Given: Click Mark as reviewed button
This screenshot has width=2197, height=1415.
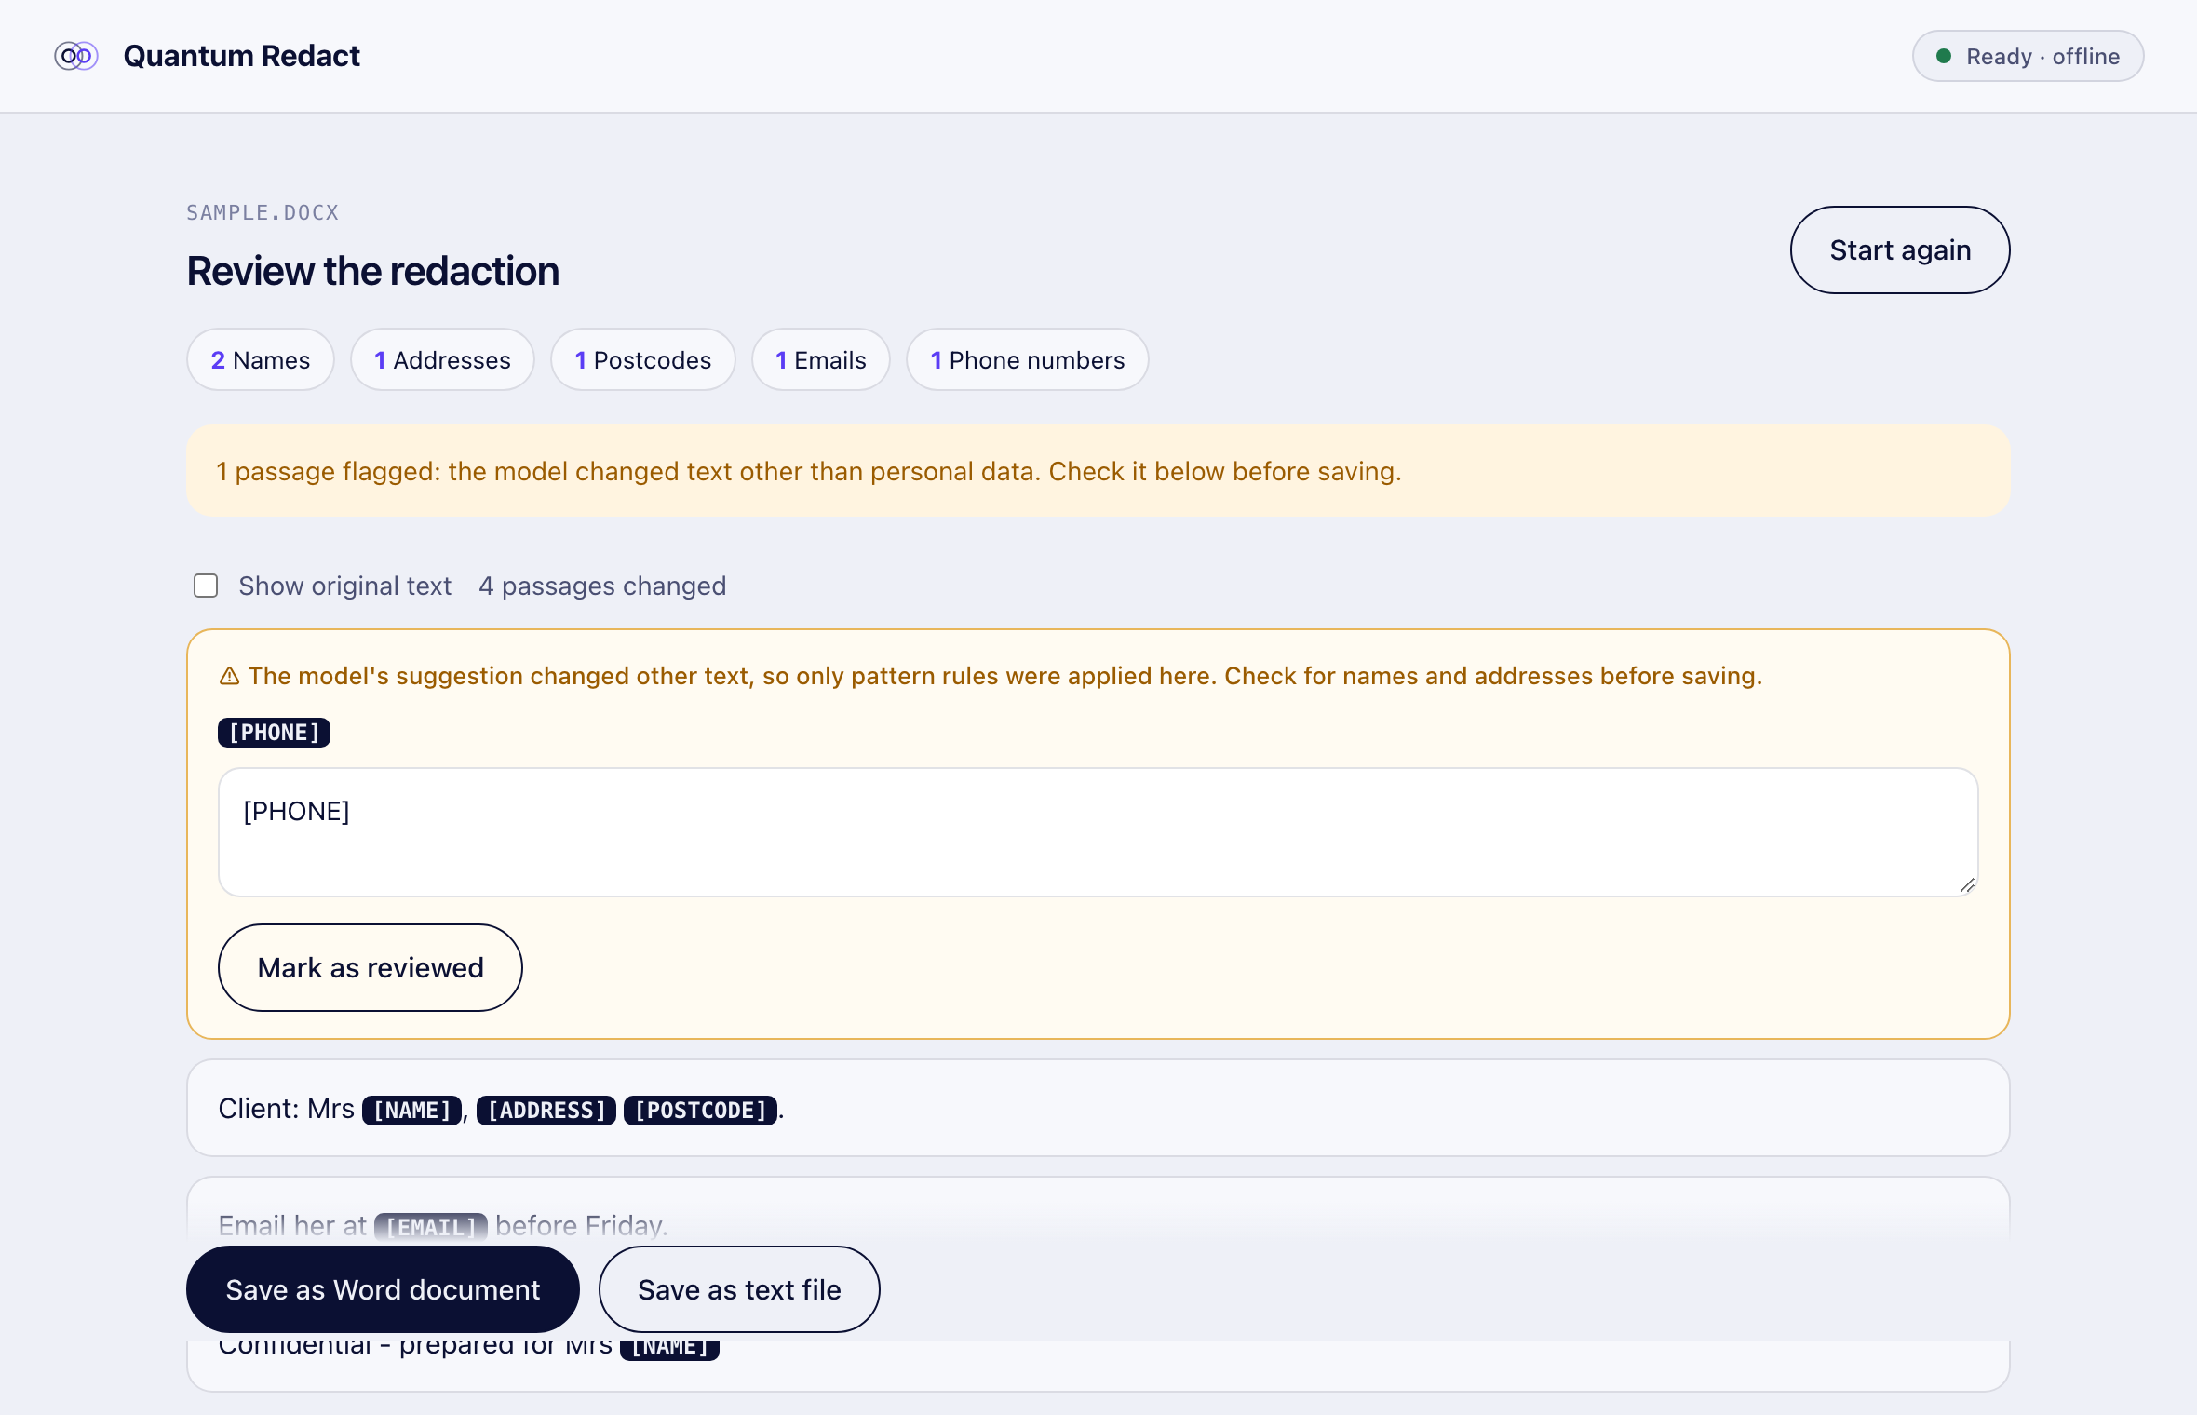Looking at the screenshot, I should point(371,967).
